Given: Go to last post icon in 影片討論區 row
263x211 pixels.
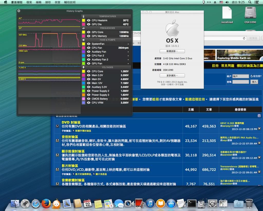Looking at the screenshot, I should 259,172.
